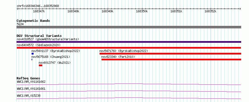Click the nsv6013747 red variant block
Viewport: 249px width, 102px height.
(x=41, y=65)
